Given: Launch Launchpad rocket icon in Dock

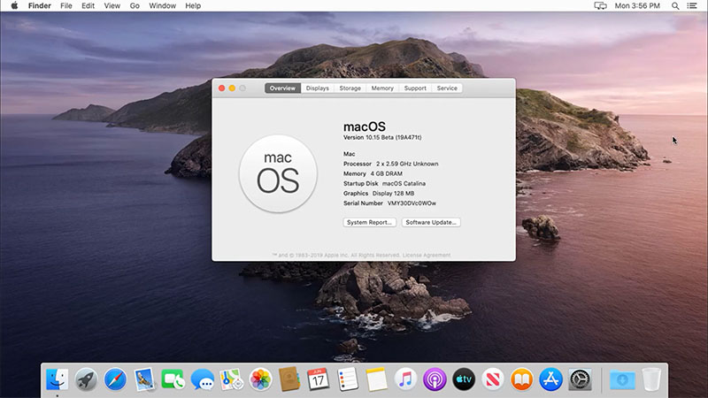Looking at the screenshot, I should tap(86, 379).
